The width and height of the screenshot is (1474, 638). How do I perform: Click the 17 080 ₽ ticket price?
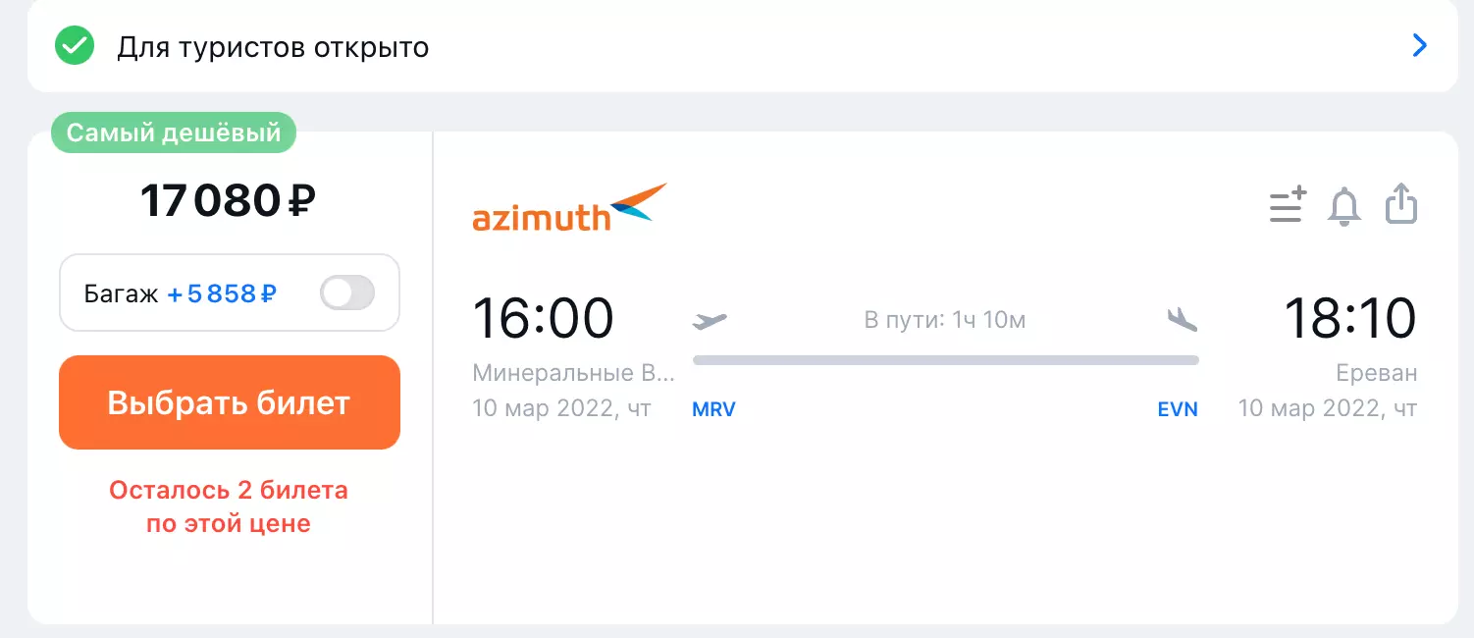[x=228, y=201]
